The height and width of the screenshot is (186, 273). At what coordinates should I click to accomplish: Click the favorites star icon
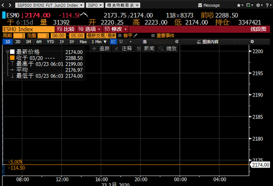(x=239, y=5)
